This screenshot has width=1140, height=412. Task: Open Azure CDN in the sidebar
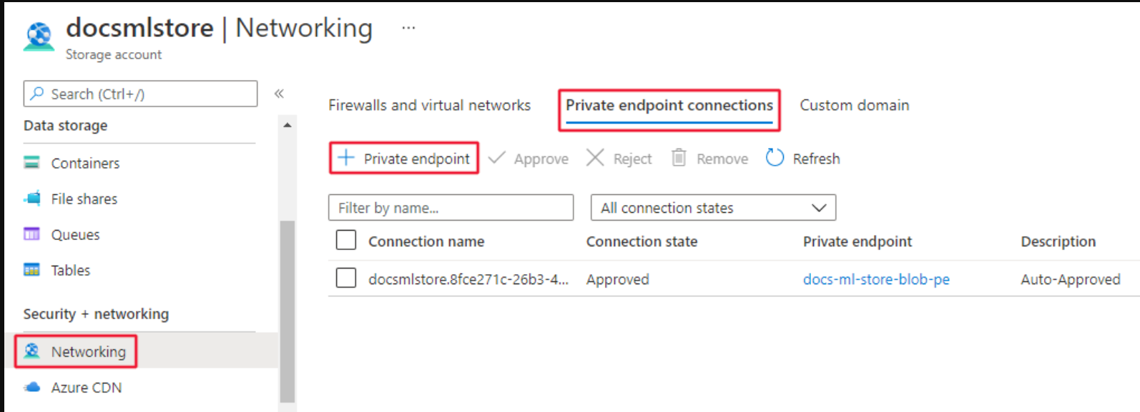(x=87, y=387)
